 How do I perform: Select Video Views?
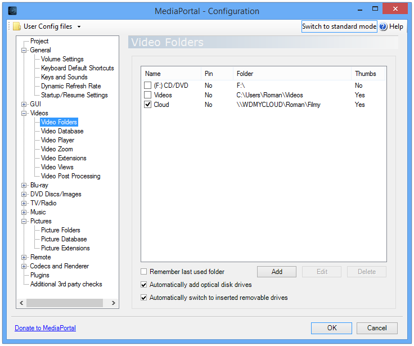[57, 167]
